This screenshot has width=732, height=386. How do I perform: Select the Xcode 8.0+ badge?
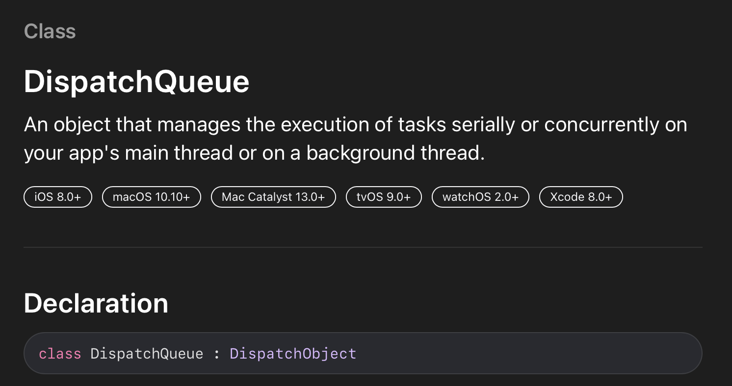coord(581,197)
